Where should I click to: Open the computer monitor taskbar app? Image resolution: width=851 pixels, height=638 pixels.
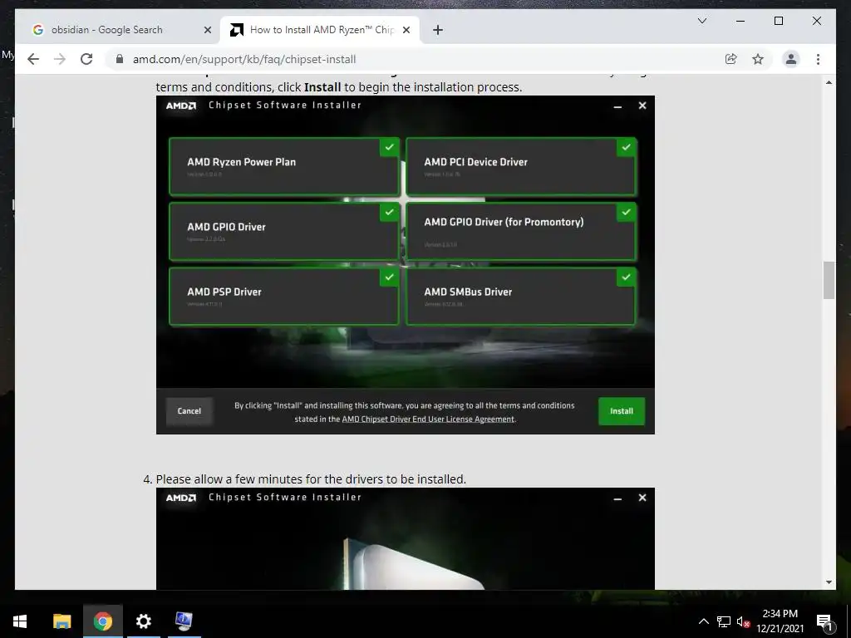click(184, 621)
